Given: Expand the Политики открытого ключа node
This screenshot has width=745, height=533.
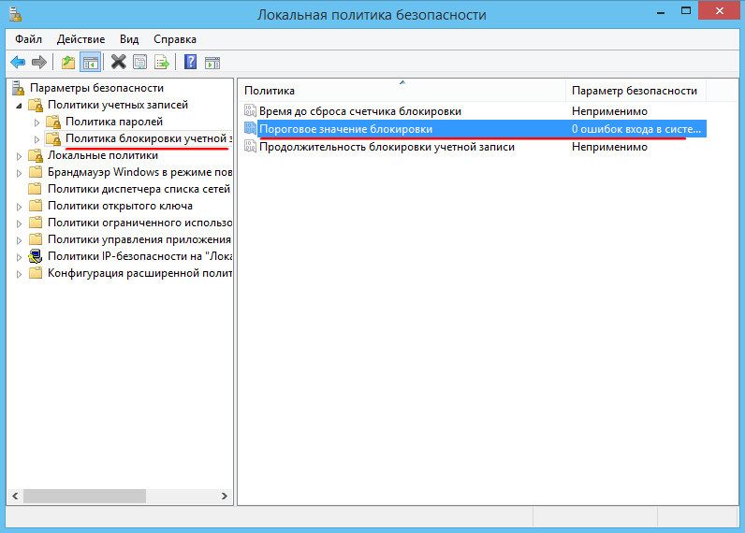Looking at the screenshot, I should [19, 207].
